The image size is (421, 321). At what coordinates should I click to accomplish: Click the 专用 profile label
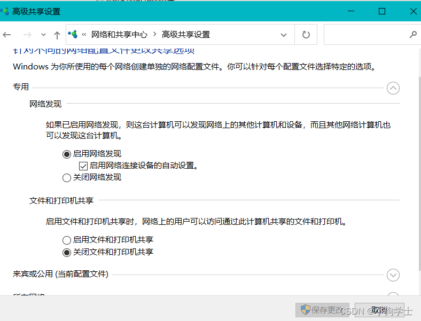[21, 87]
